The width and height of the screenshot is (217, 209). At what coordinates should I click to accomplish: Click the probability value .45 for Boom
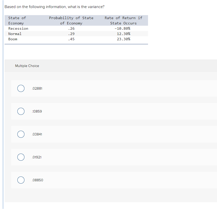pos(71,39)
